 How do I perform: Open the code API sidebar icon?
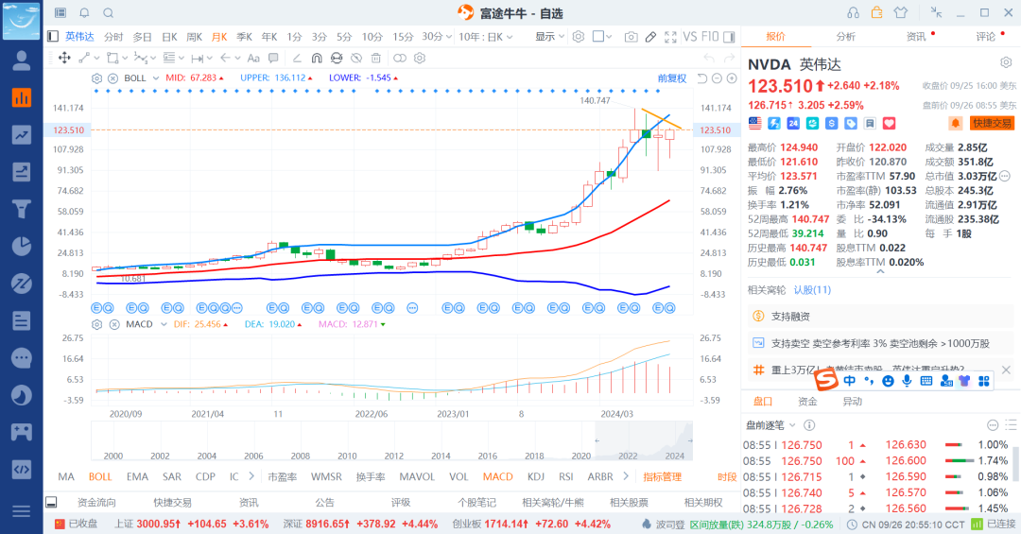(22, 469)
